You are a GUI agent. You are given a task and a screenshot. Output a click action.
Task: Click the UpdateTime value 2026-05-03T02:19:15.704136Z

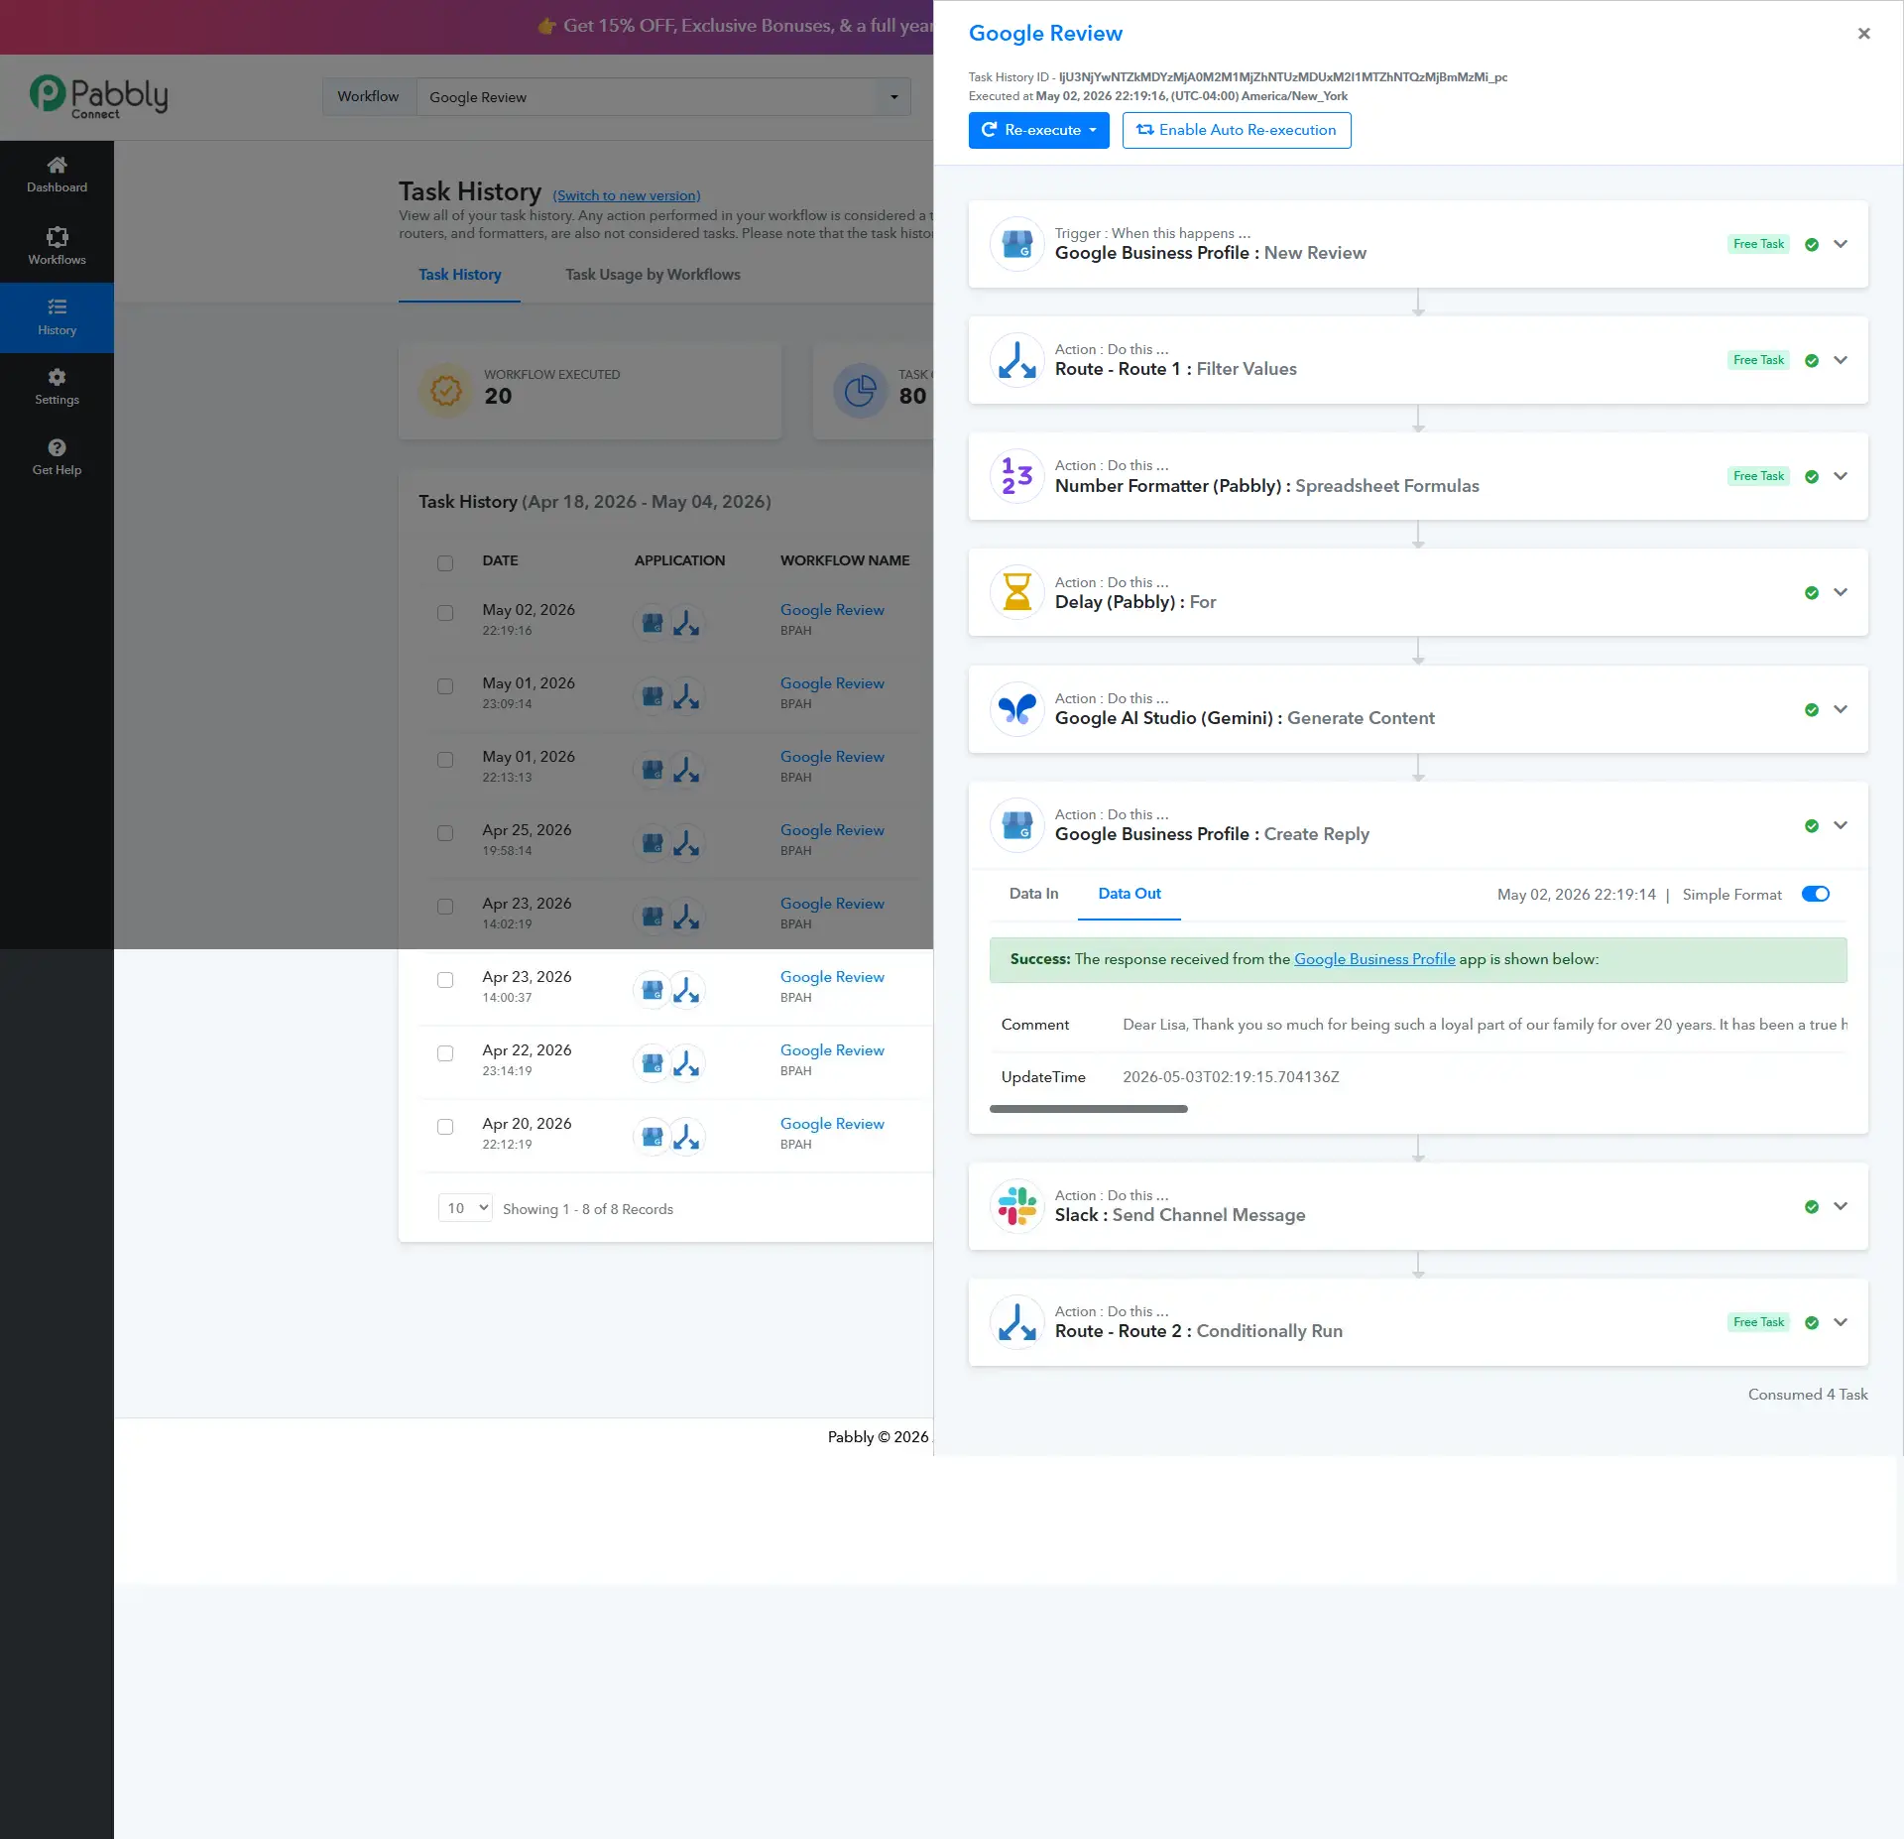point(1231,1077)
